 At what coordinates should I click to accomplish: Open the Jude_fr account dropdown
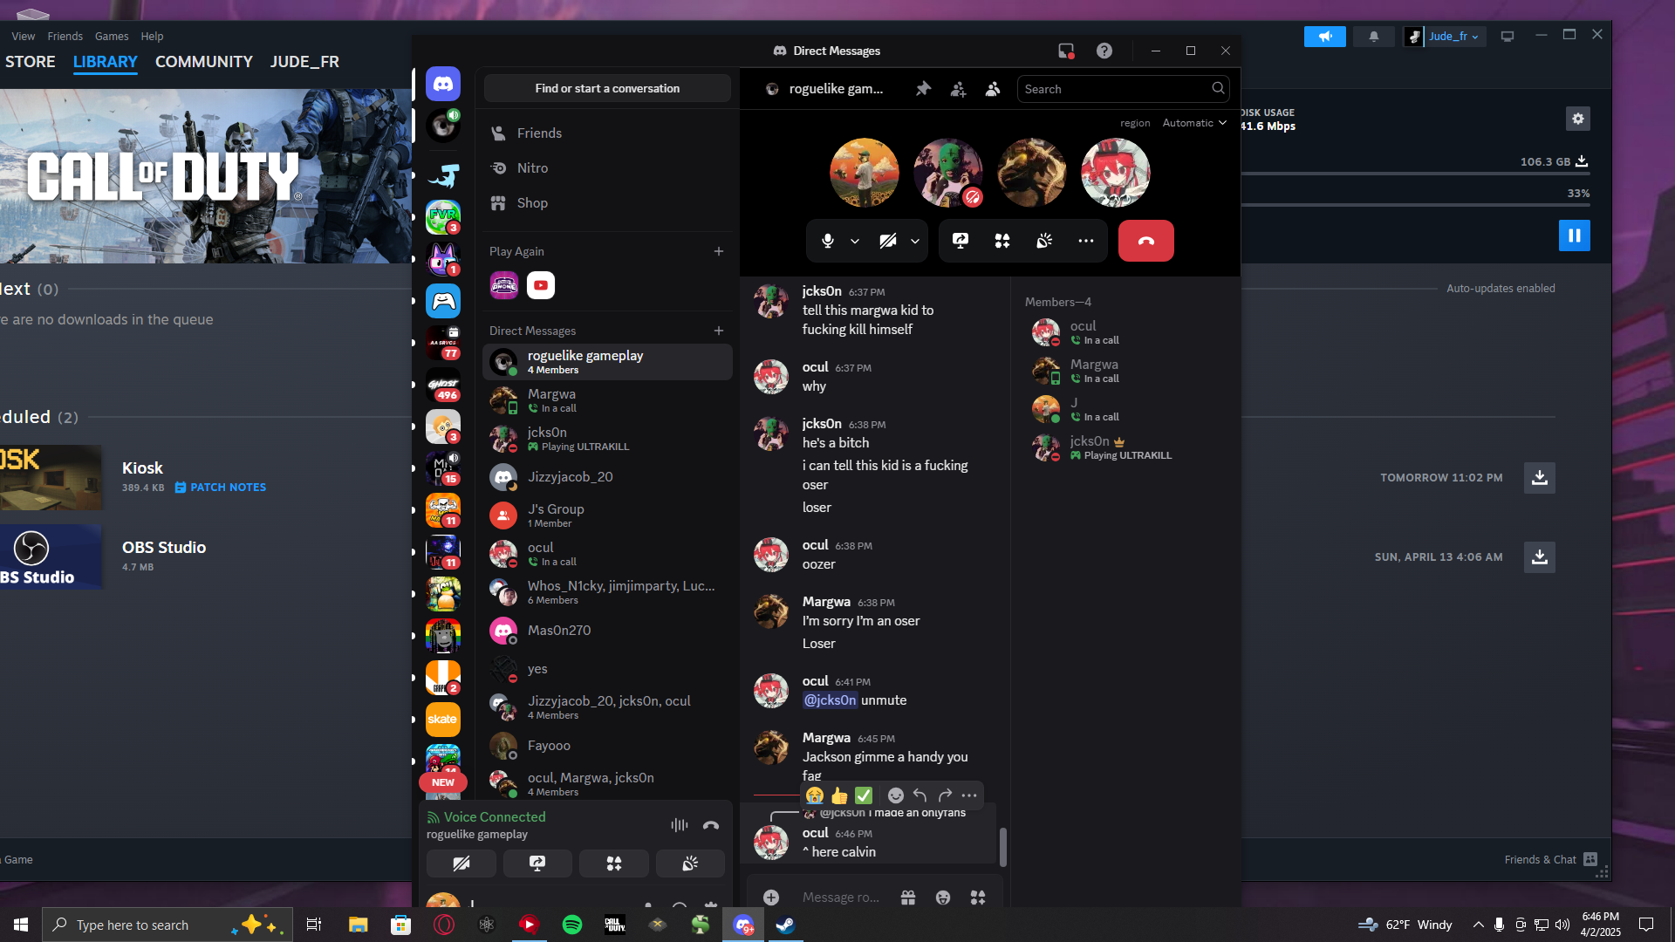click(1453, 37)
